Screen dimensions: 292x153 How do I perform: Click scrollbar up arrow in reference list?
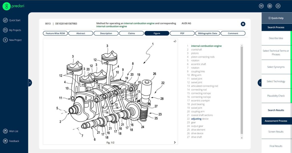pyautogui.click(x=242, y=45)
